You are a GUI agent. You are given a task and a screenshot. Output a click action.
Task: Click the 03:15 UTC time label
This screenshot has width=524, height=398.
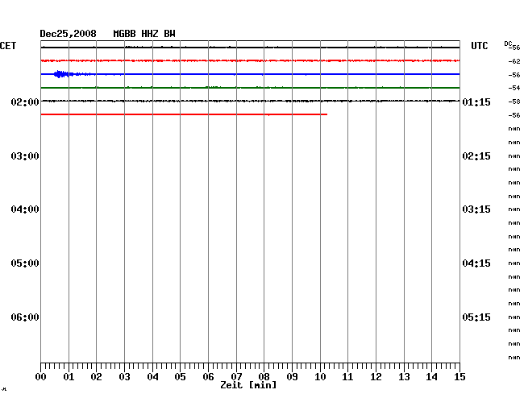click(x=476, y=209)
